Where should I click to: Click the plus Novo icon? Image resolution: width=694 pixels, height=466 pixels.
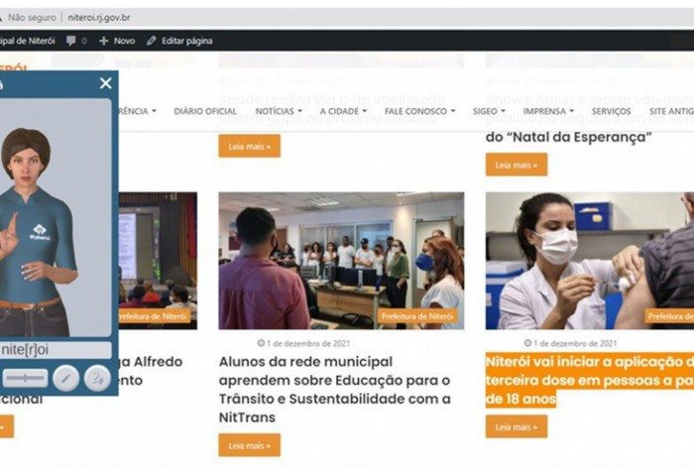103,41
